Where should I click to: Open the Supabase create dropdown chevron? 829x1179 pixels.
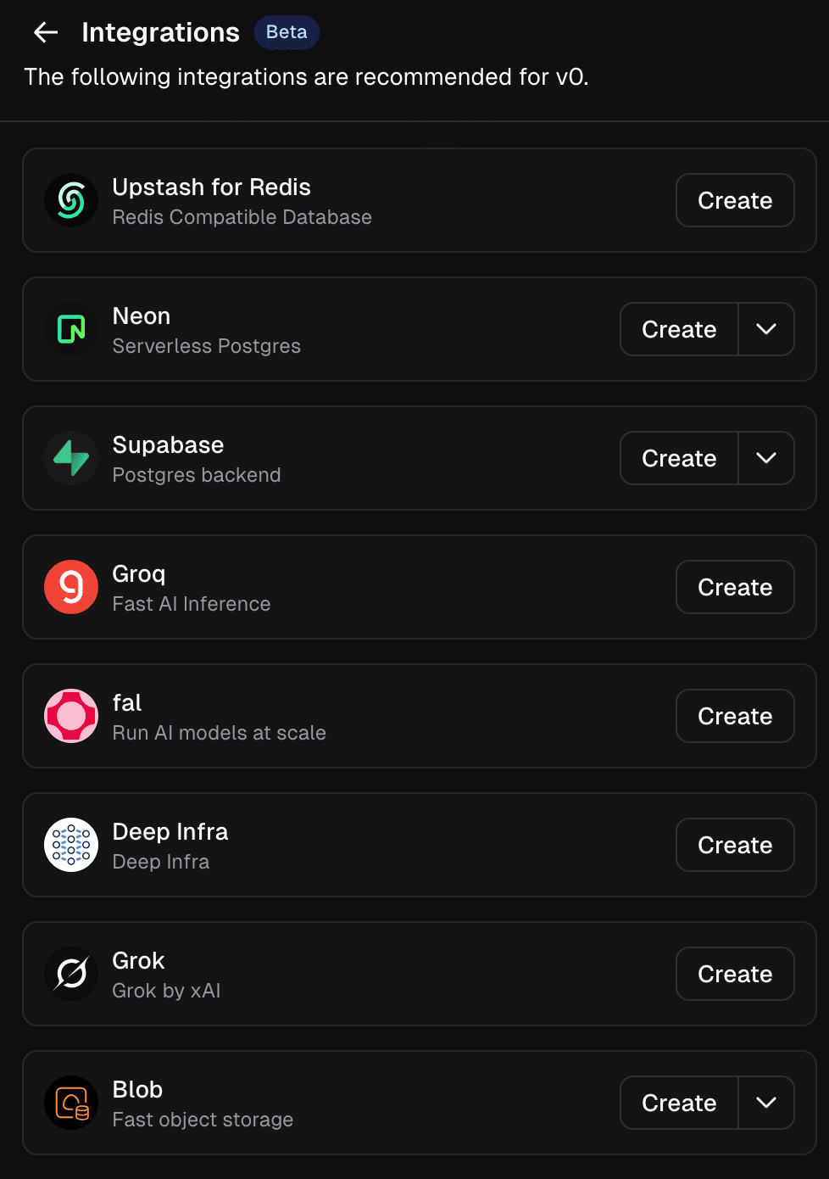coord(766,458)
